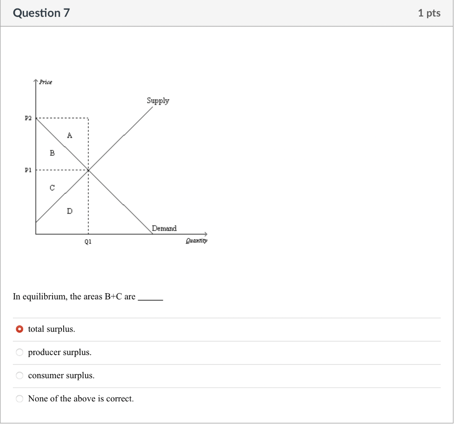Click area A on the graph
The width and height of the screenshot is (456, 425).
pos(70,135)
